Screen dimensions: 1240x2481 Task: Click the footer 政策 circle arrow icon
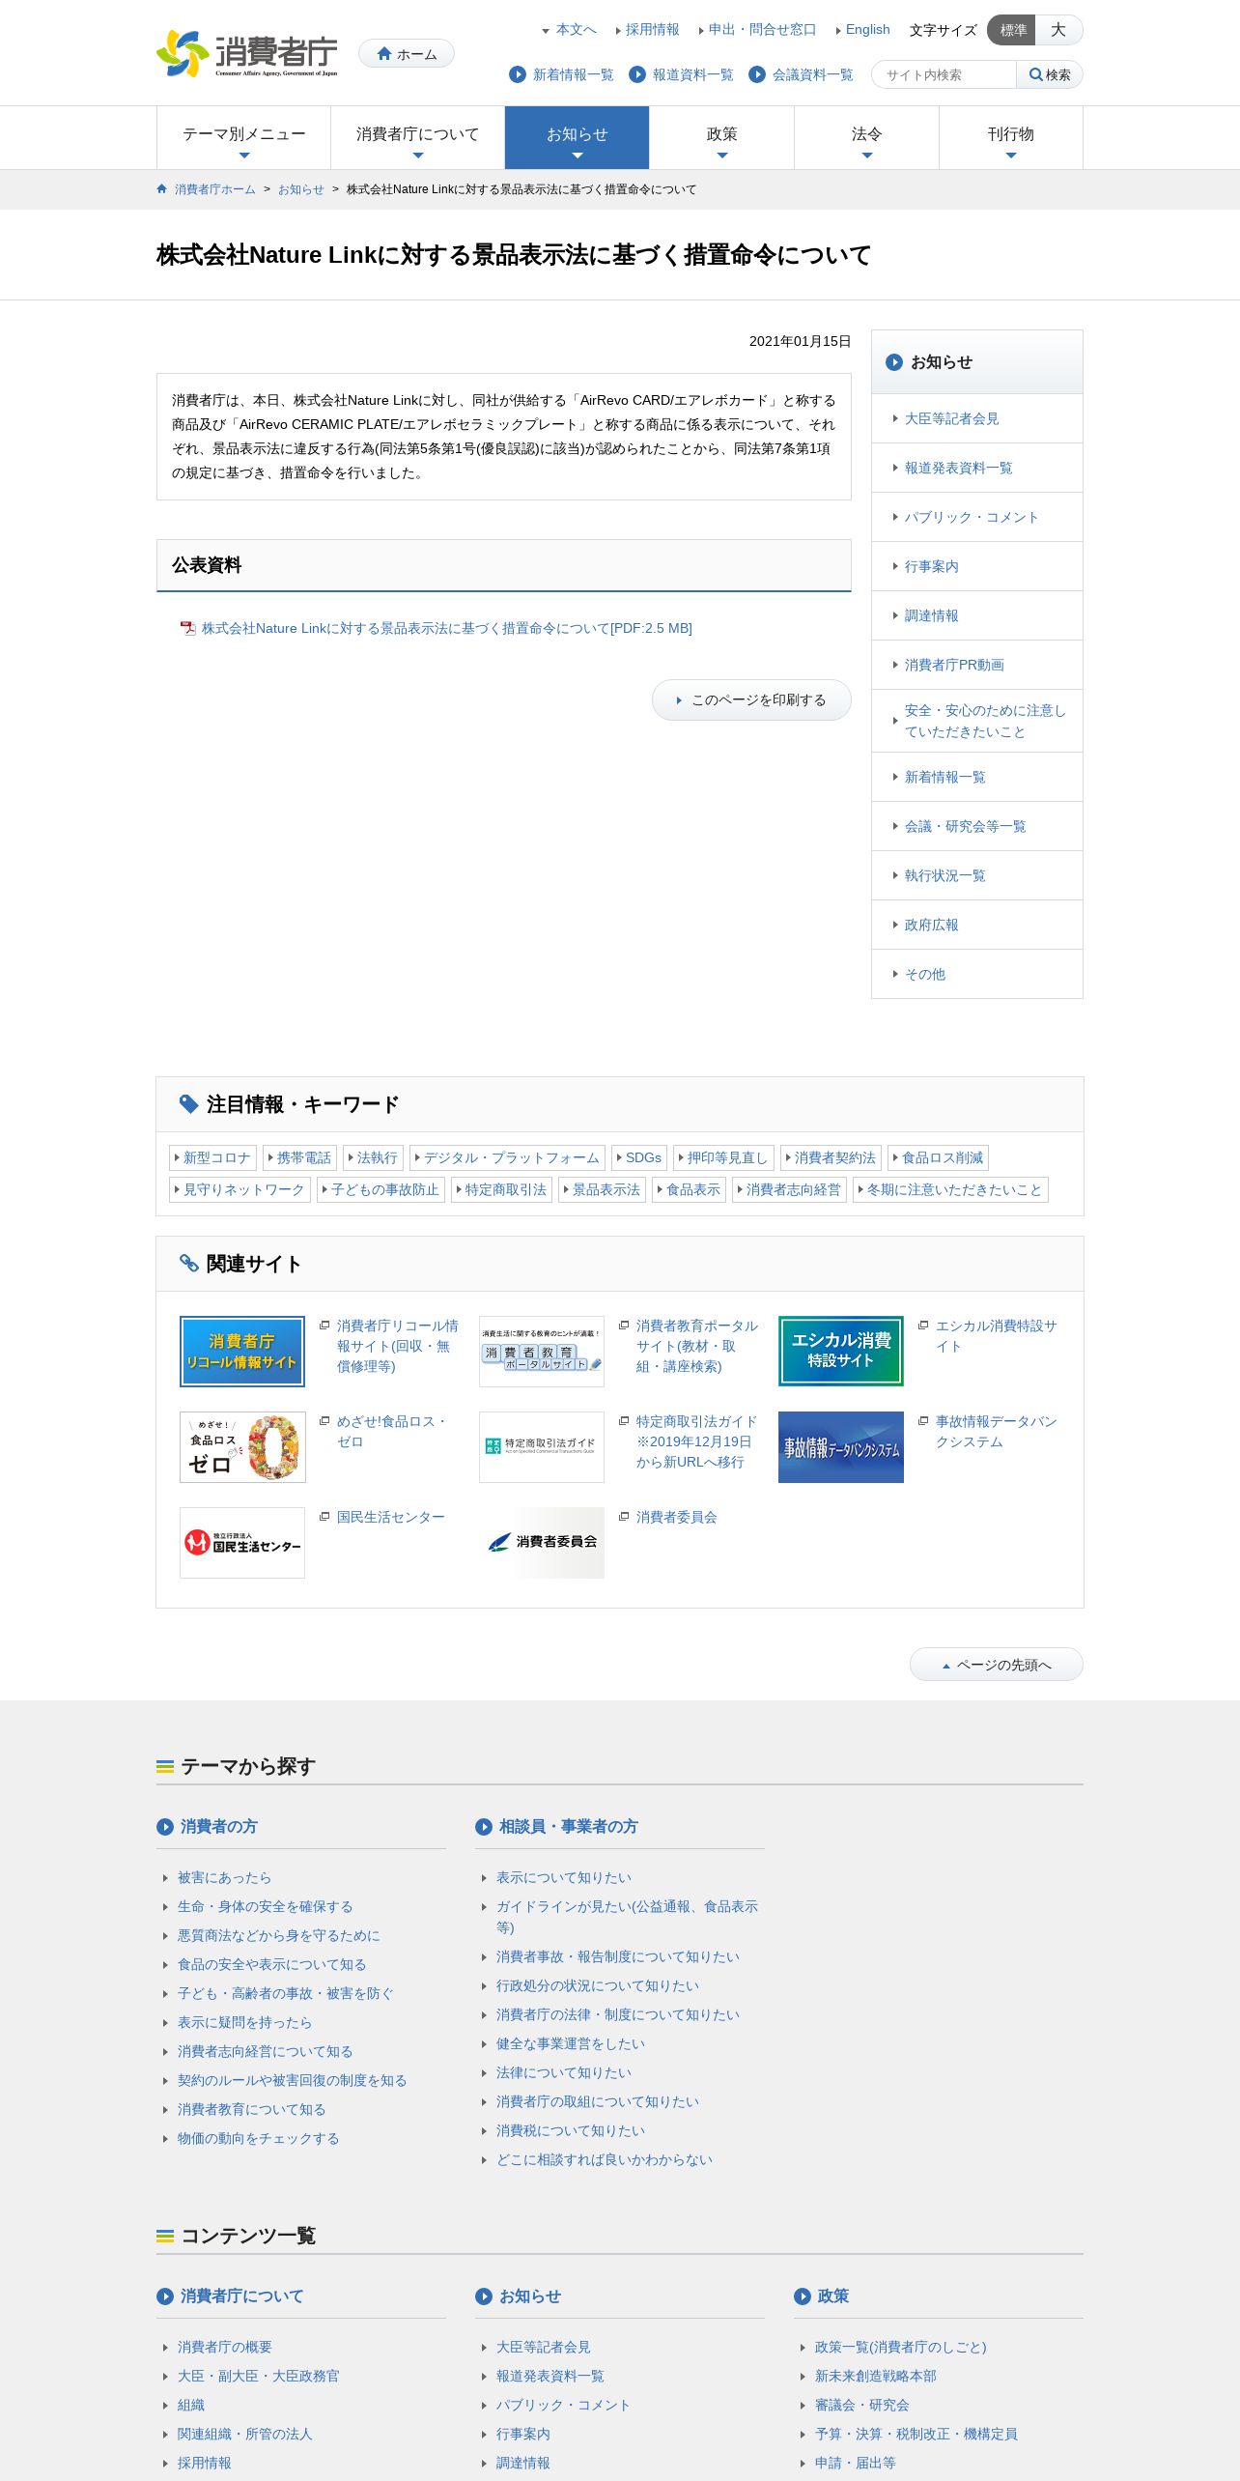(803, 2296)
